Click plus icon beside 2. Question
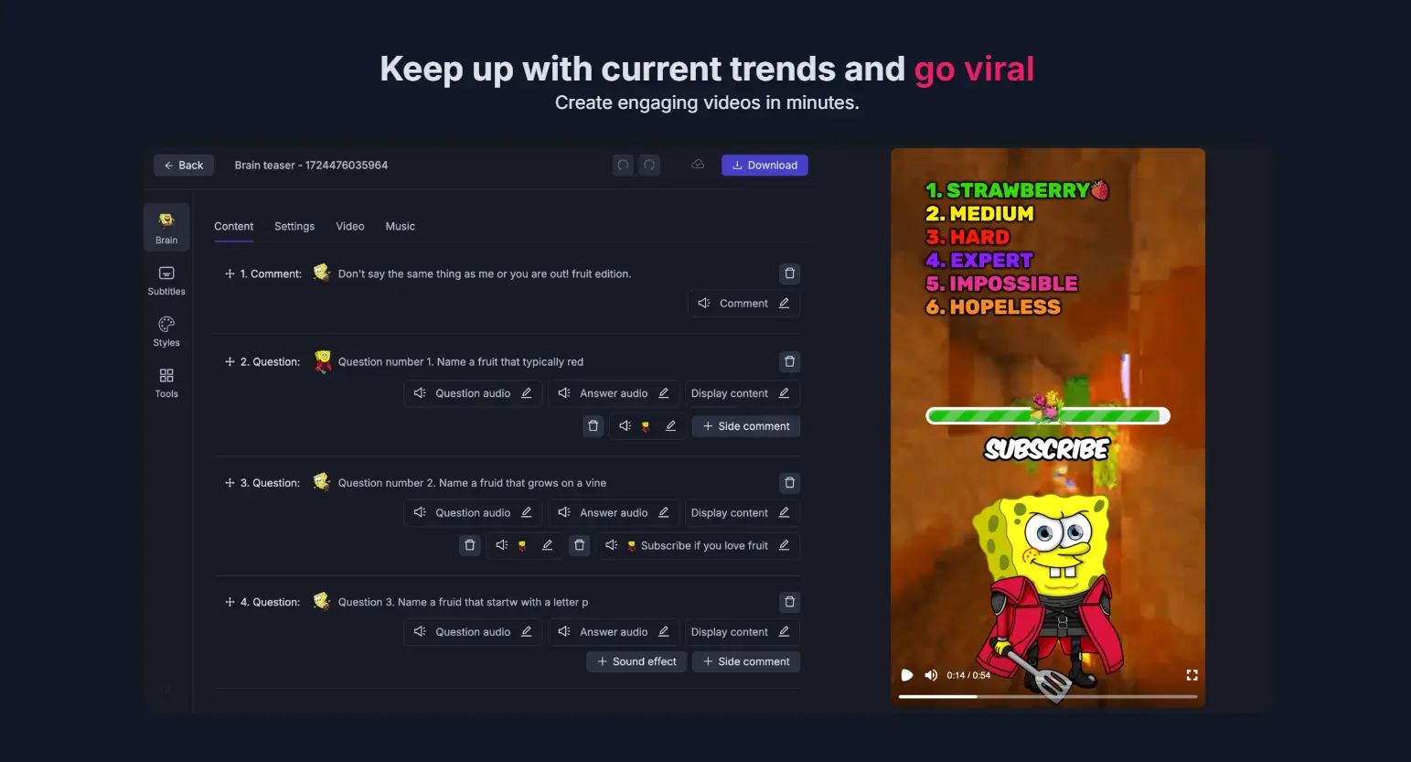 230,361
